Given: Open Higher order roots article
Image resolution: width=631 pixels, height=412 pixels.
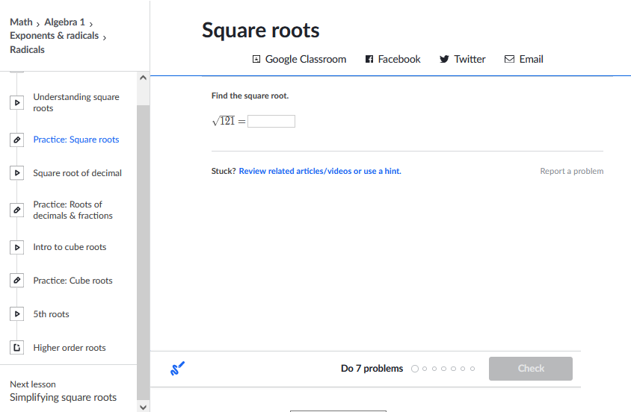Looking at the screenshot, I should point(70,348).
